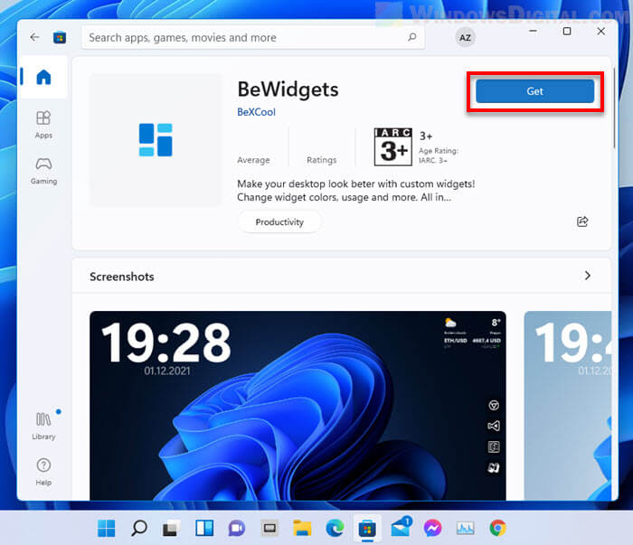Open Messenger on the taskbar
633x545 pixels.
(432, 528)
